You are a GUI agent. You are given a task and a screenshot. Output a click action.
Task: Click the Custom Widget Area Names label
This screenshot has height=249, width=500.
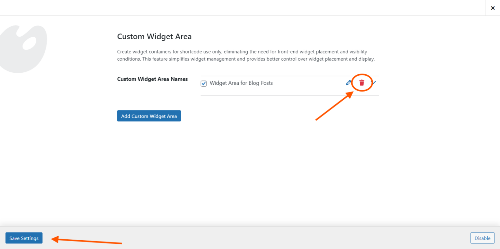[x=152, y=79]
